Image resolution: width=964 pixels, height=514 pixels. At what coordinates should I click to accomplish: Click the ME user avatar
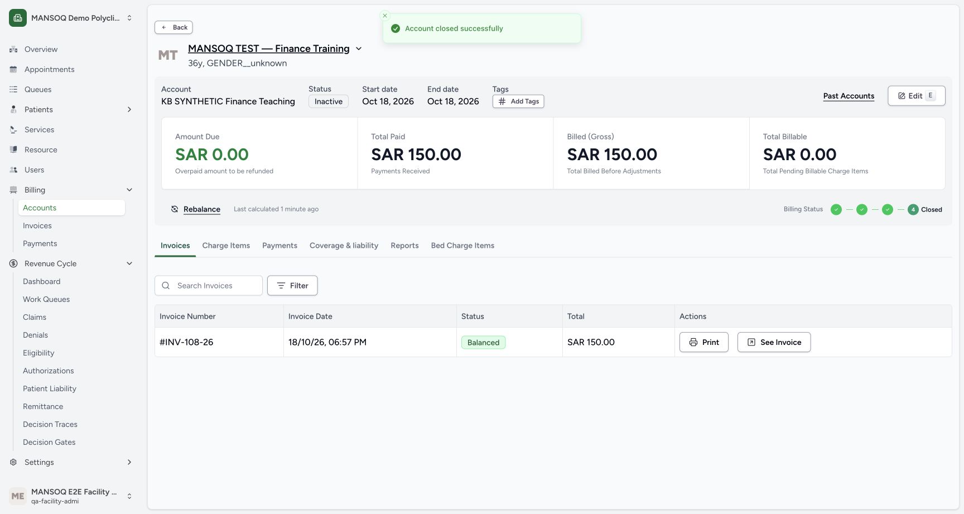tap(18, 496)
